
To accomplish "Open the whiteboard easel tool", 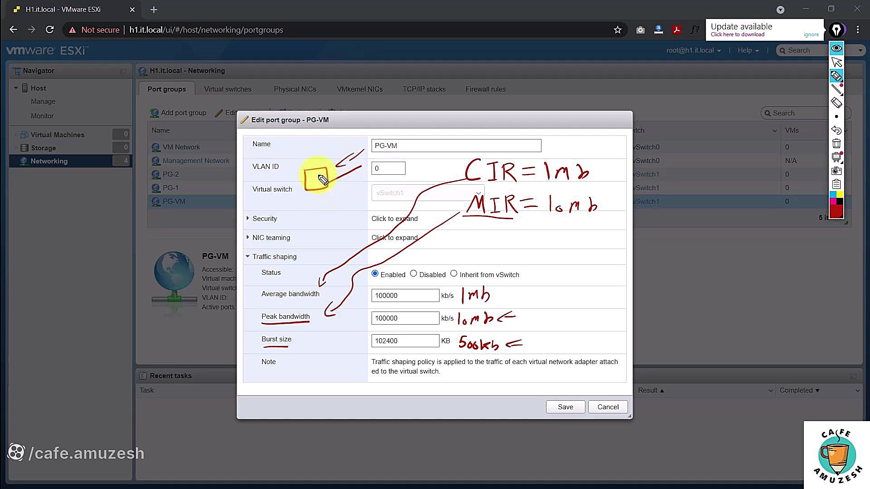I will 836,157.
